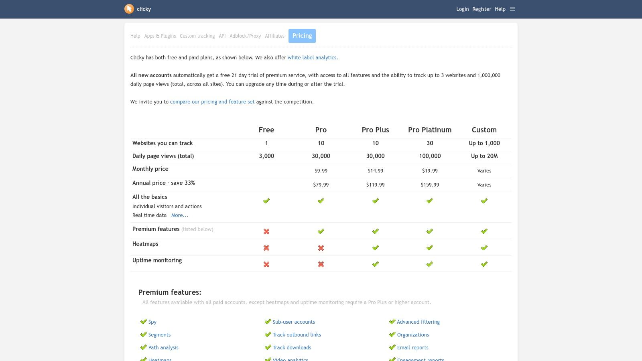Expand More… under All the basics
Image resolution: width=642 pixels, height=361 pixels.
click(x=179, y=215)
